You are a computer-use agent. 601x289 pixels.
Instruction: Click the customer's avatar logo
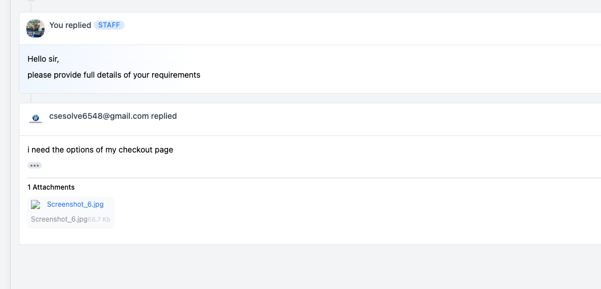(35, 119)
